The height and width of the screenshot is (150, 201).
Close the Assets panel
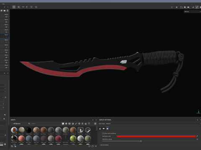96,120
